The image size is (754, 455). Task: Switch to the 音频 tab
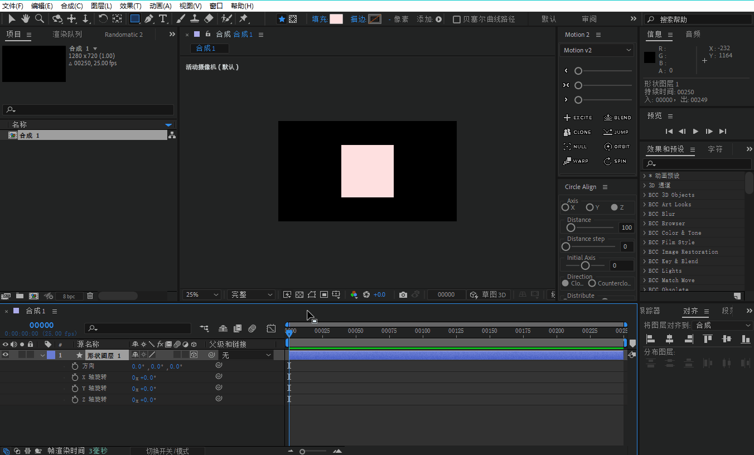693,35
